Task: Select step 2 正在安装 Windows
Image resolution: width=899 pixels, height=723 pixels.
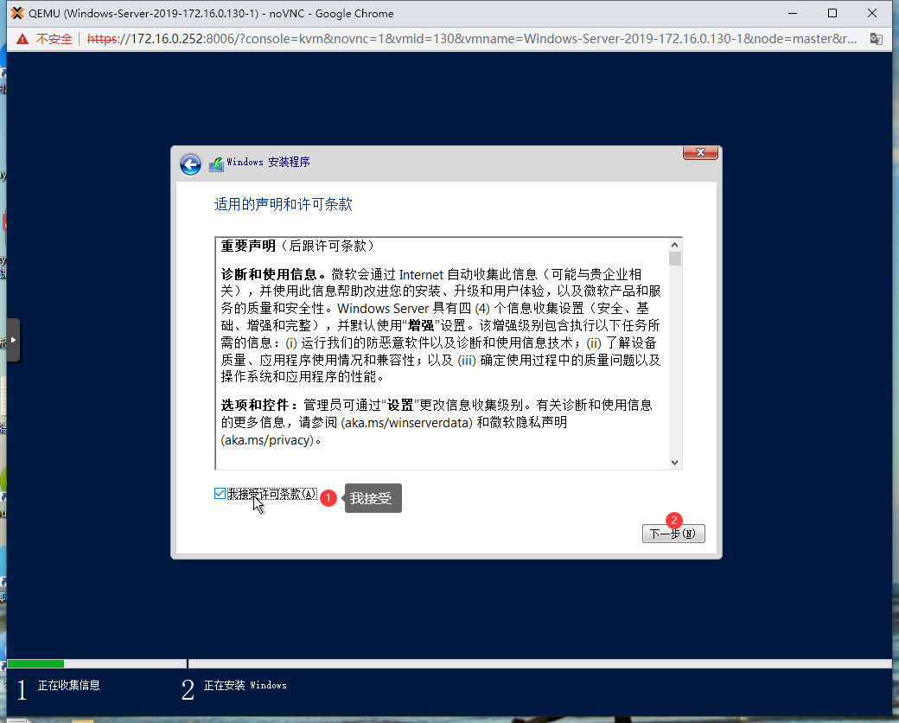Action: point(245,686)
